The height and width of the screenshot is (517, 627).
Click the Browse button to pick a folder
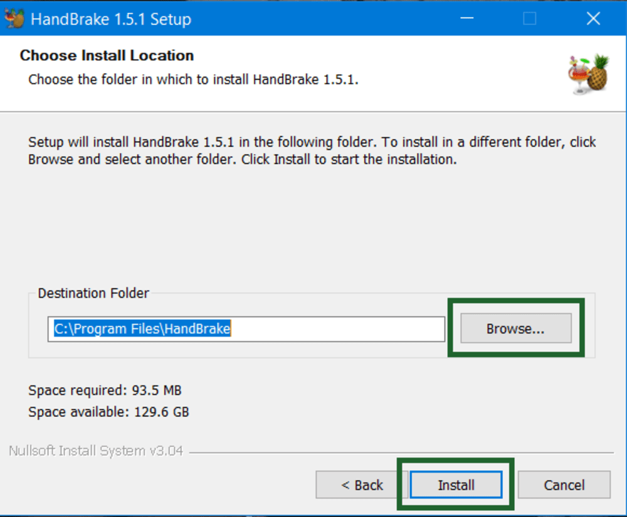coord(515,329)
